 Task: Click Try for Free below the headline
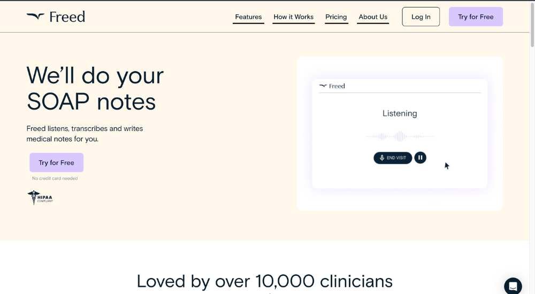[x=56, y=163]
